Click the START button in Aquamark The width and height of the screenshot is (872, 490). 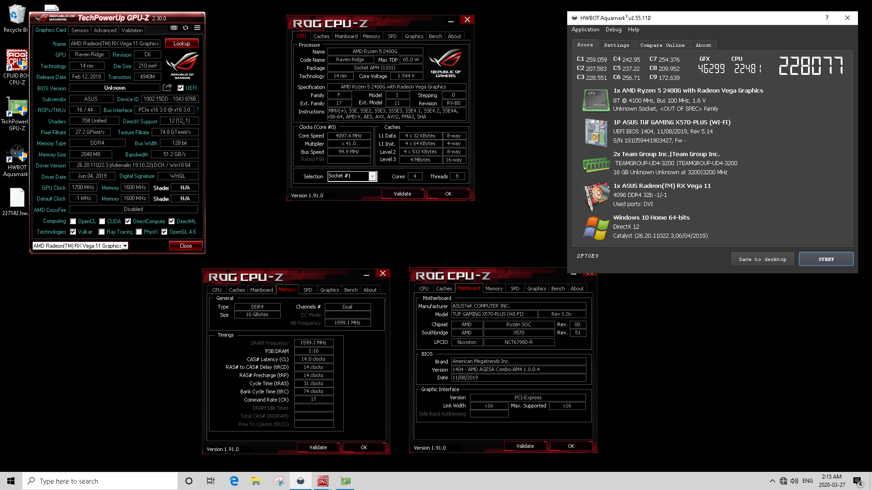[x=826, y=259]
